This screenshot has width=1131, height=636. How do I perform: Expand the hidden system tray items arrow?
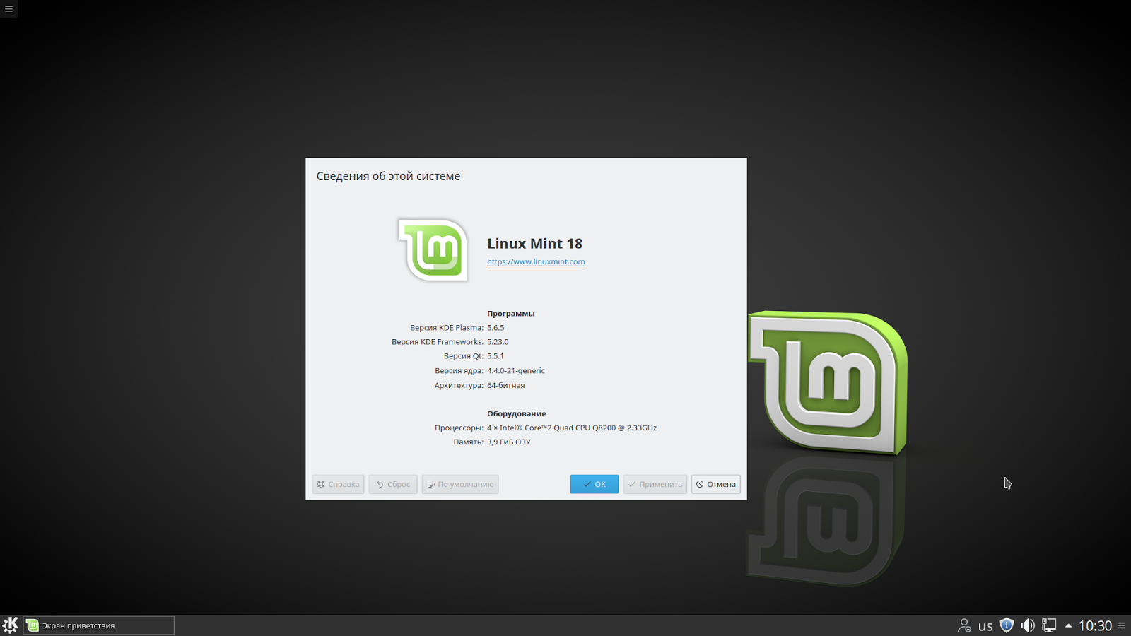pyautogui.click(x=1067, y=625)
